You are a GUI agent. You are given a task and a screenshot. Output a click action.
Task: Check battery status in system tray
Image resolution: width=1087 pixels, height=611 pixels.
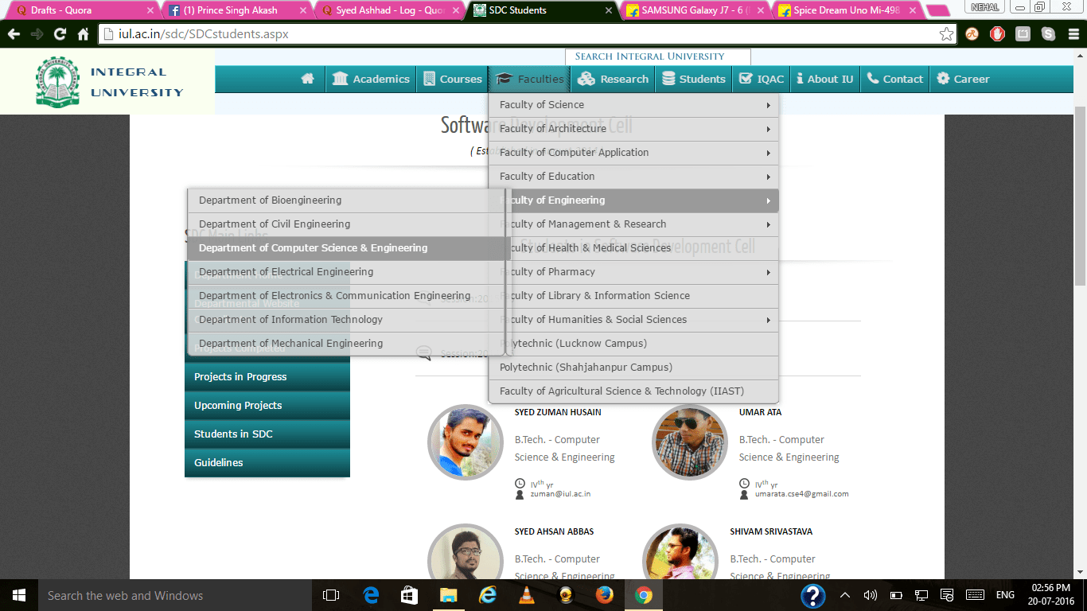896,595
